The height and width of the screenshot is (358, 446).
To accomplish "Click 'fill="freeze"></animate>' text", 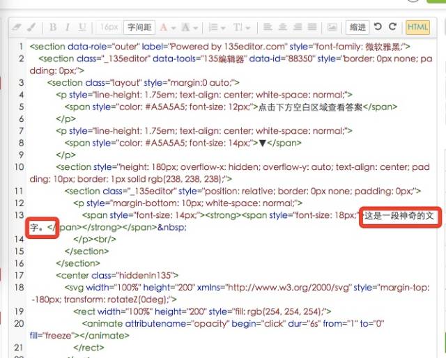I will click(79, 336).
